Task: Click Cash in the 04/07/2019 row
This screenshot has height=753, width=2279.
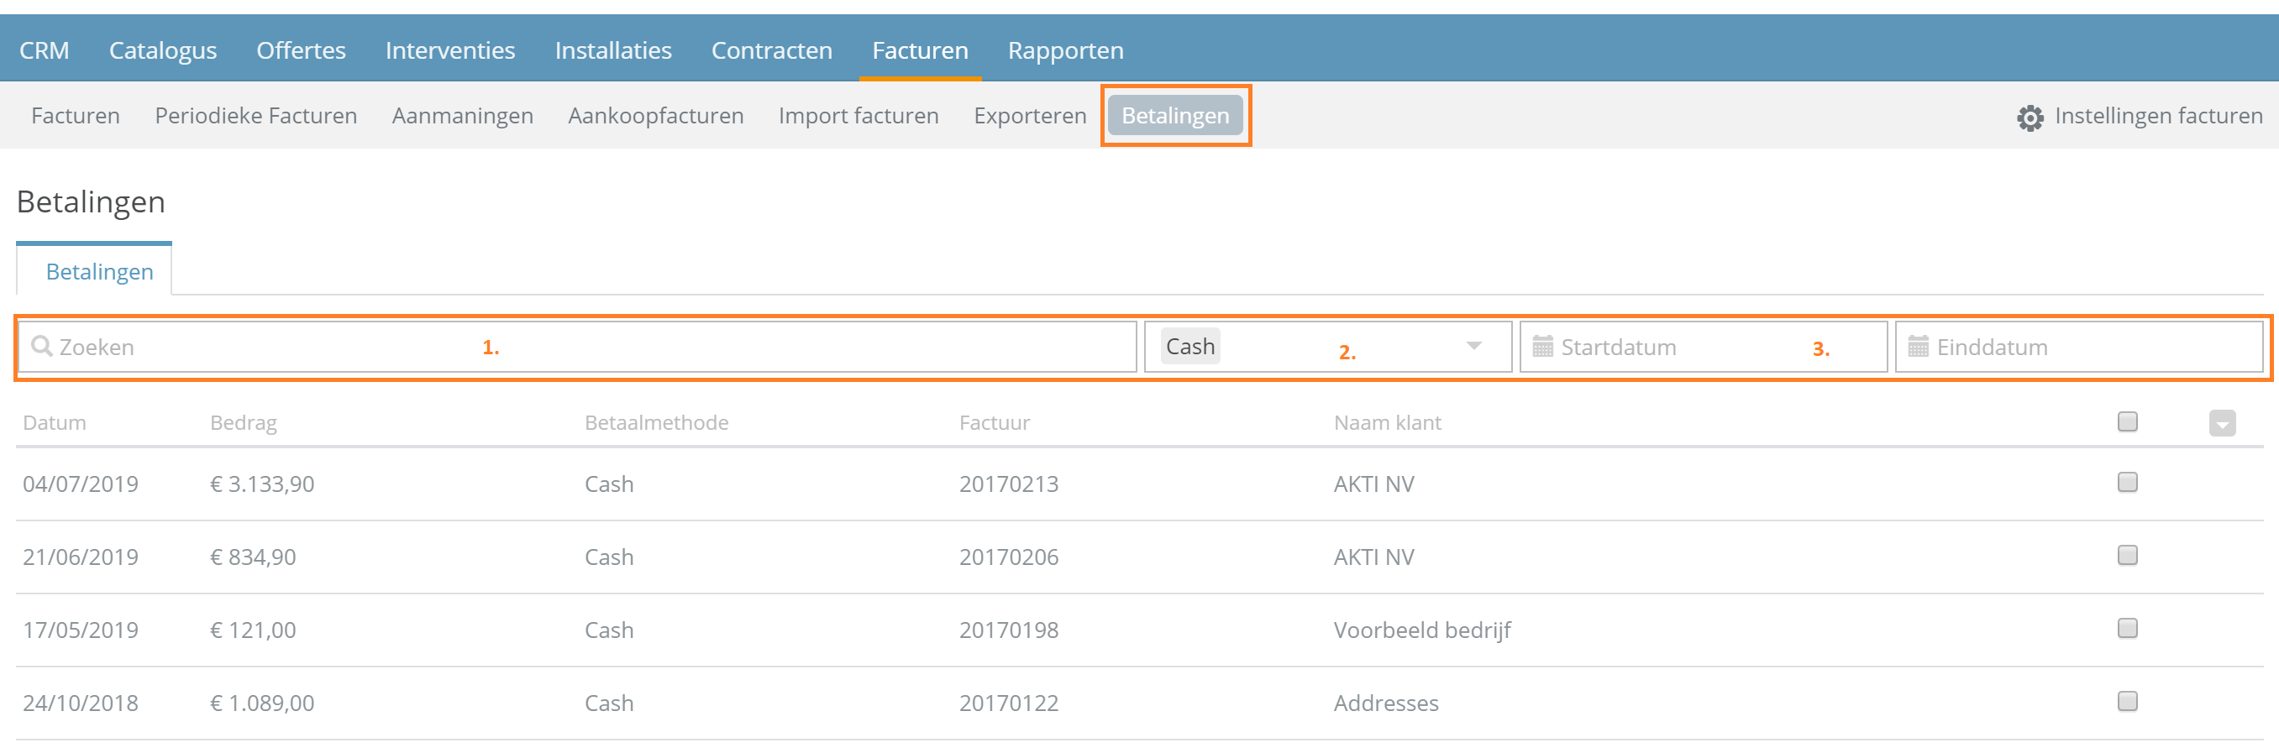Action: [609, 484]
